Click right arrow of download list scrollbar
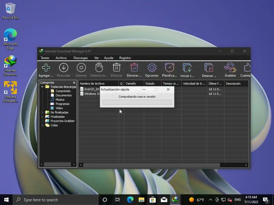The height and width of the screenshot is (205, 274). (x=246, y=165)
